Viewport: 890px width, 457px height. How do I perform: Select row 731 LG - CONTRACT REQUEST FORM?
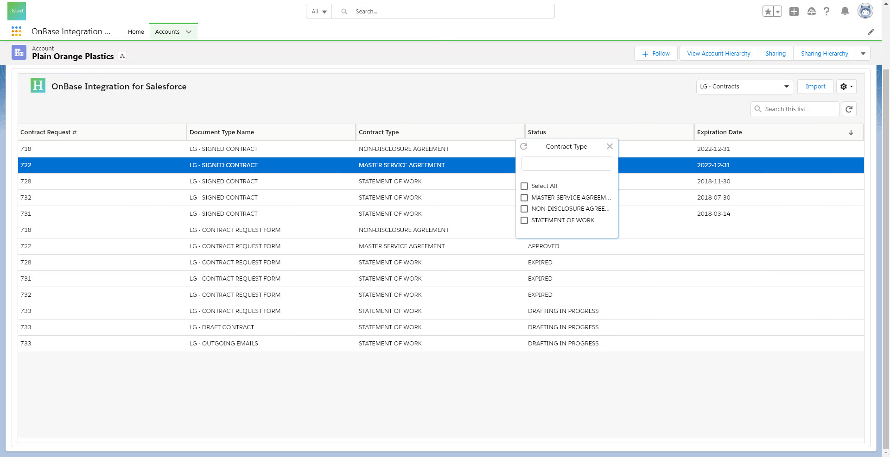pos(441,279)
